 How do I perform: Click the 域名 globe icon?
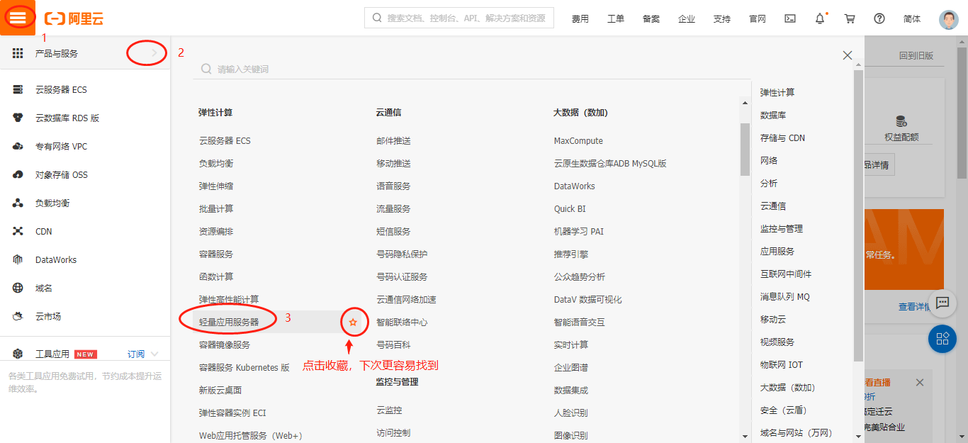tap(18, 288)
